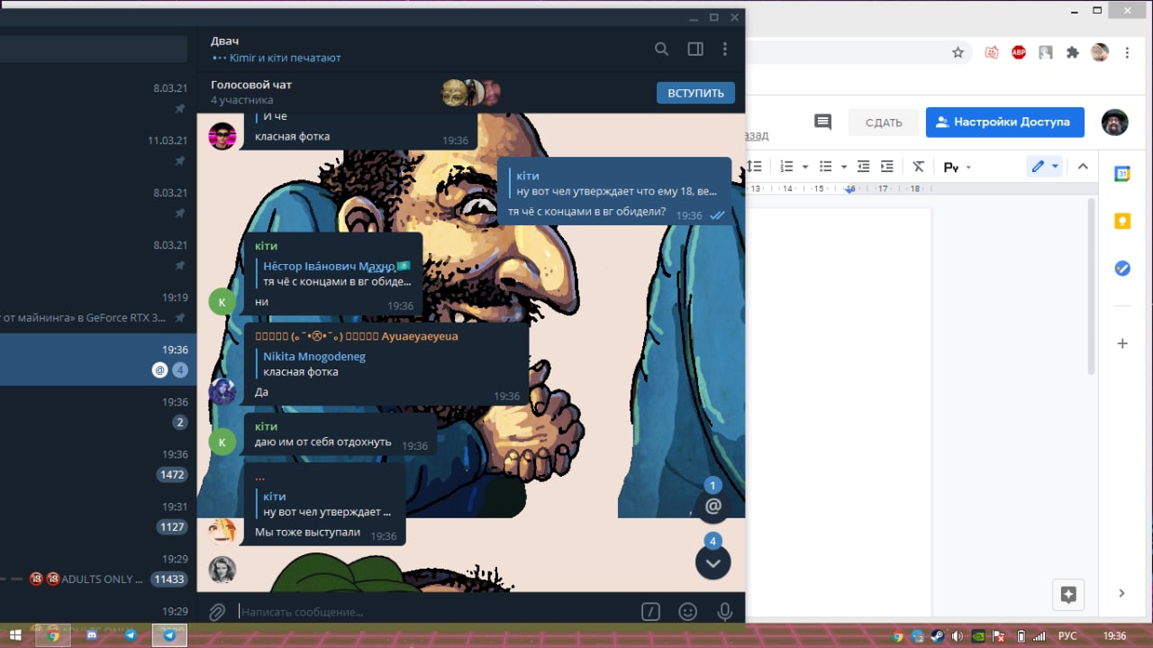Screen dimensions: 1153x648
Task: Join the voice chat with ВСТУПИТЬ
Action: pyautogui.click(x=695, y=93)
